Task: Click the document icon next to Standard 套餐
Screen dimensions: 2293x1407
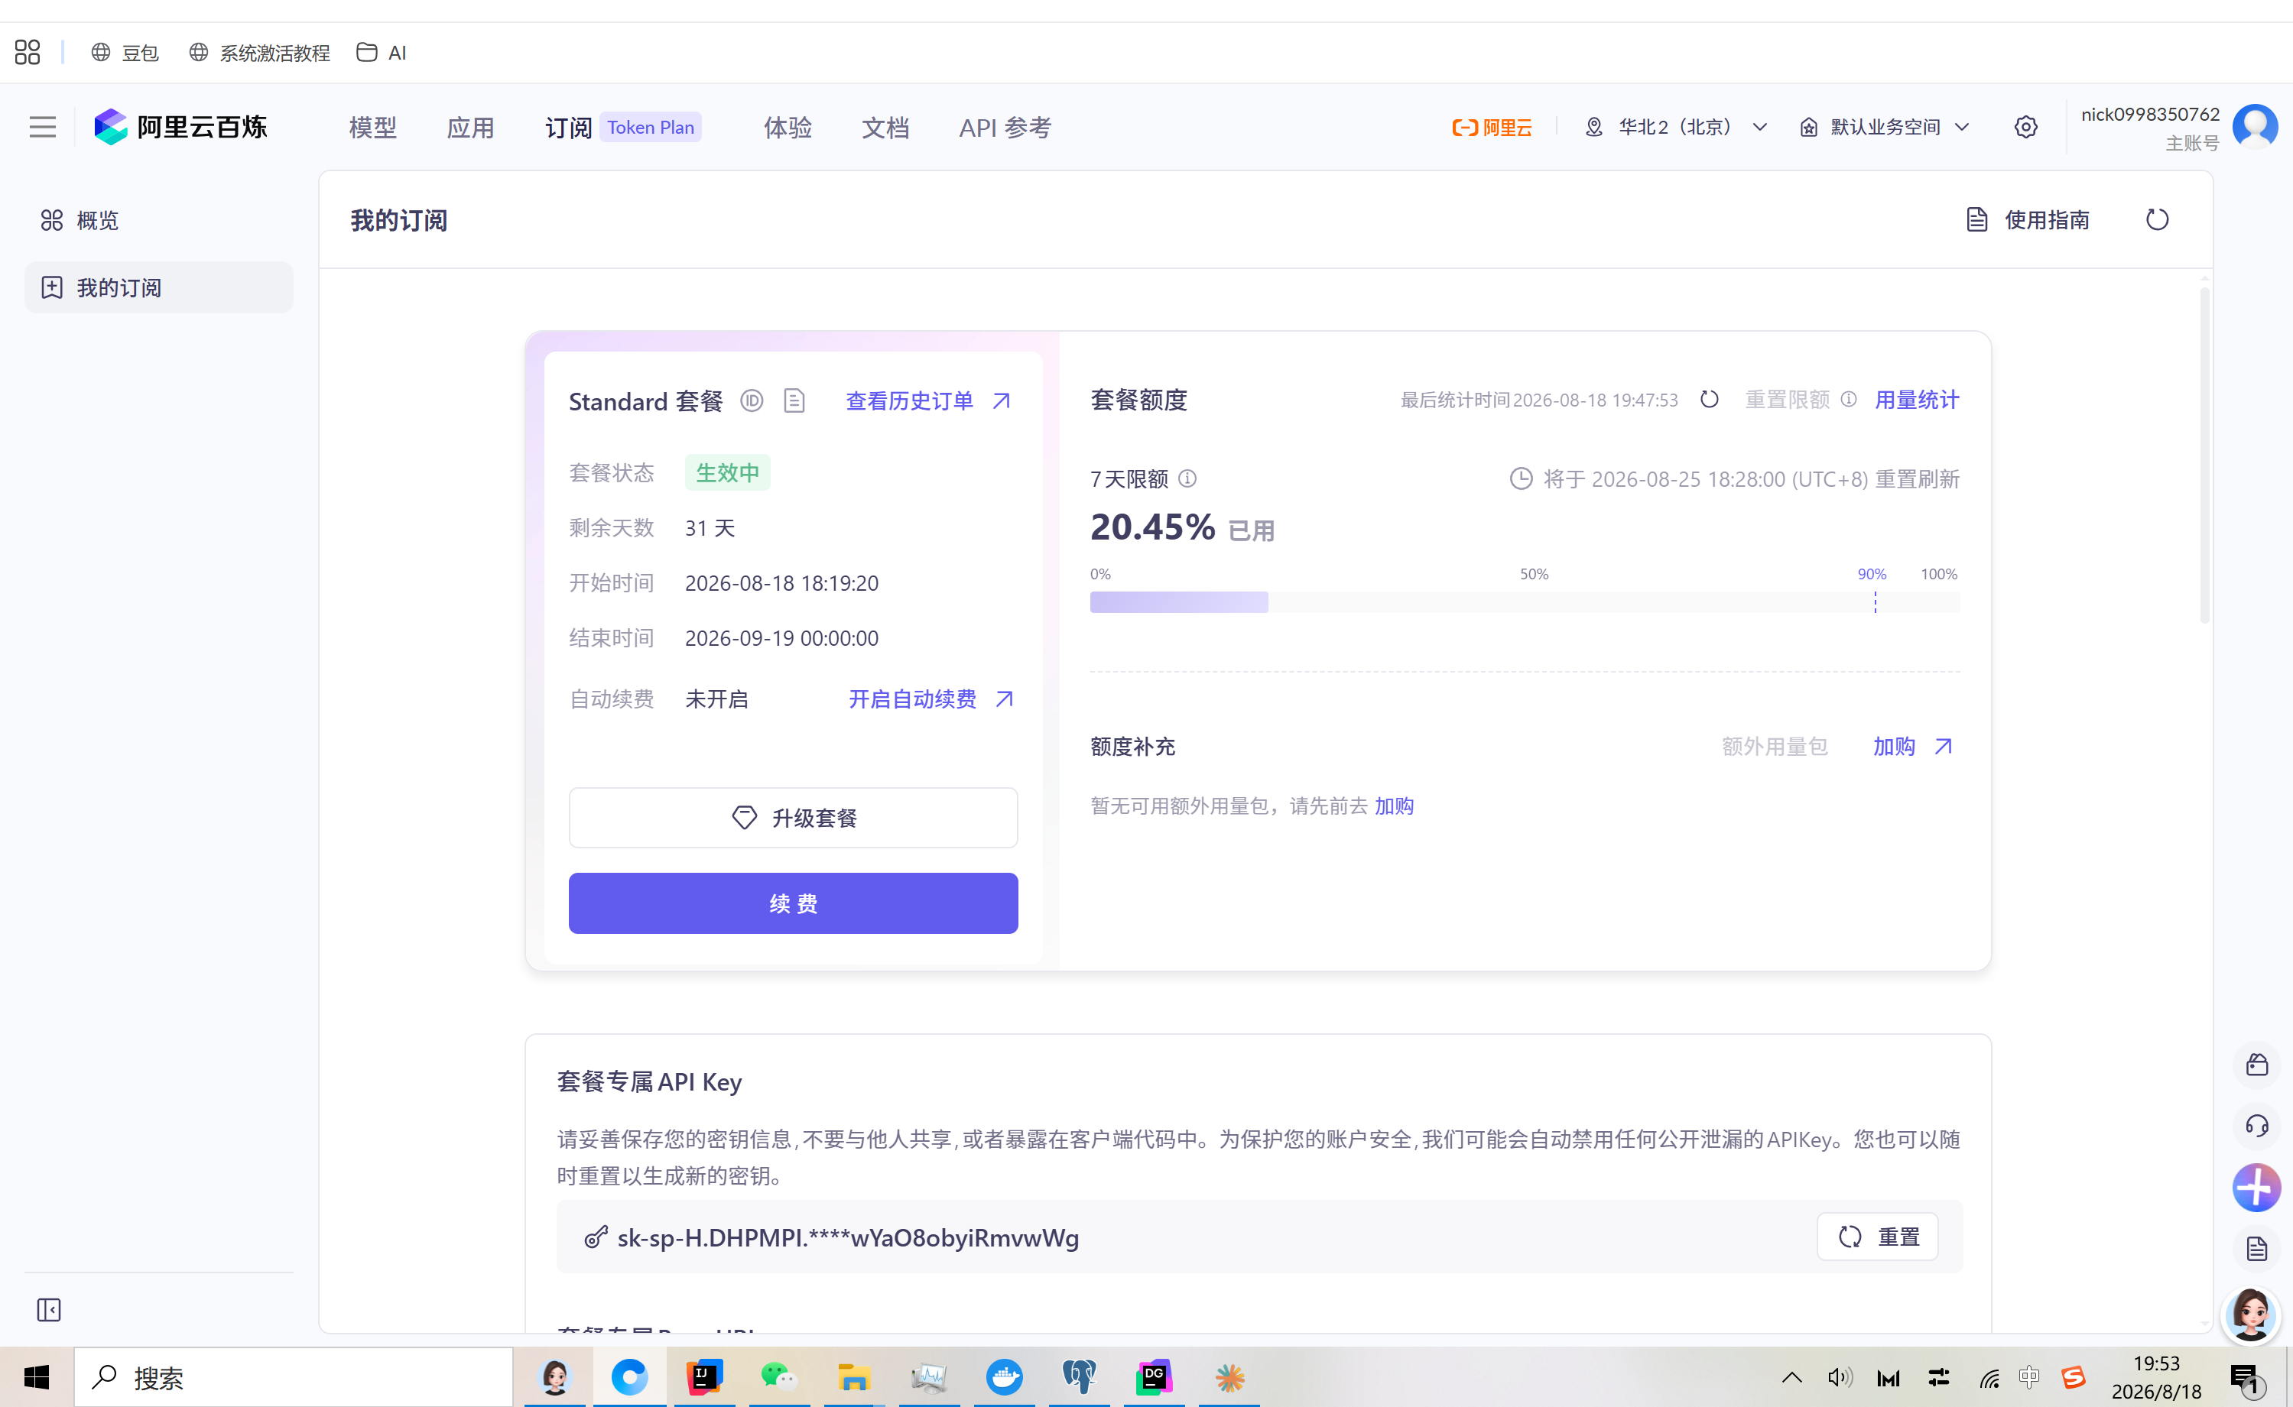Action: pos(794,400)
